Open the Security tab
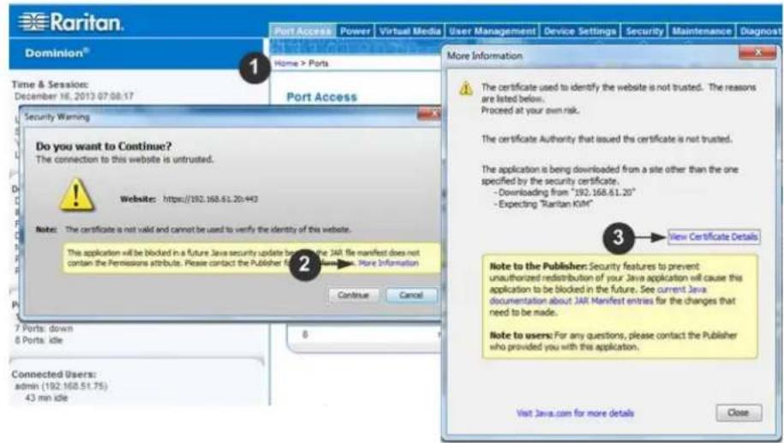The width and height of the screenshot is (784, 443). pos(644,31)
